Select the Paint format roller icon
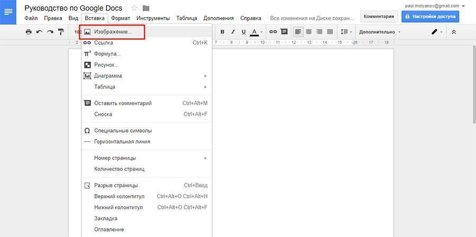 point(61,32)
